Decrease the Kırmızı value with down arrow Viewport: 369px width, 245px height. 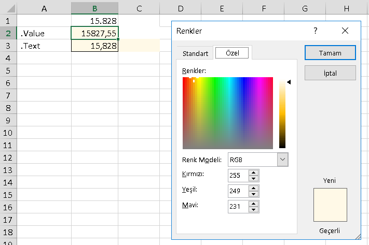[x=253, y=179]
